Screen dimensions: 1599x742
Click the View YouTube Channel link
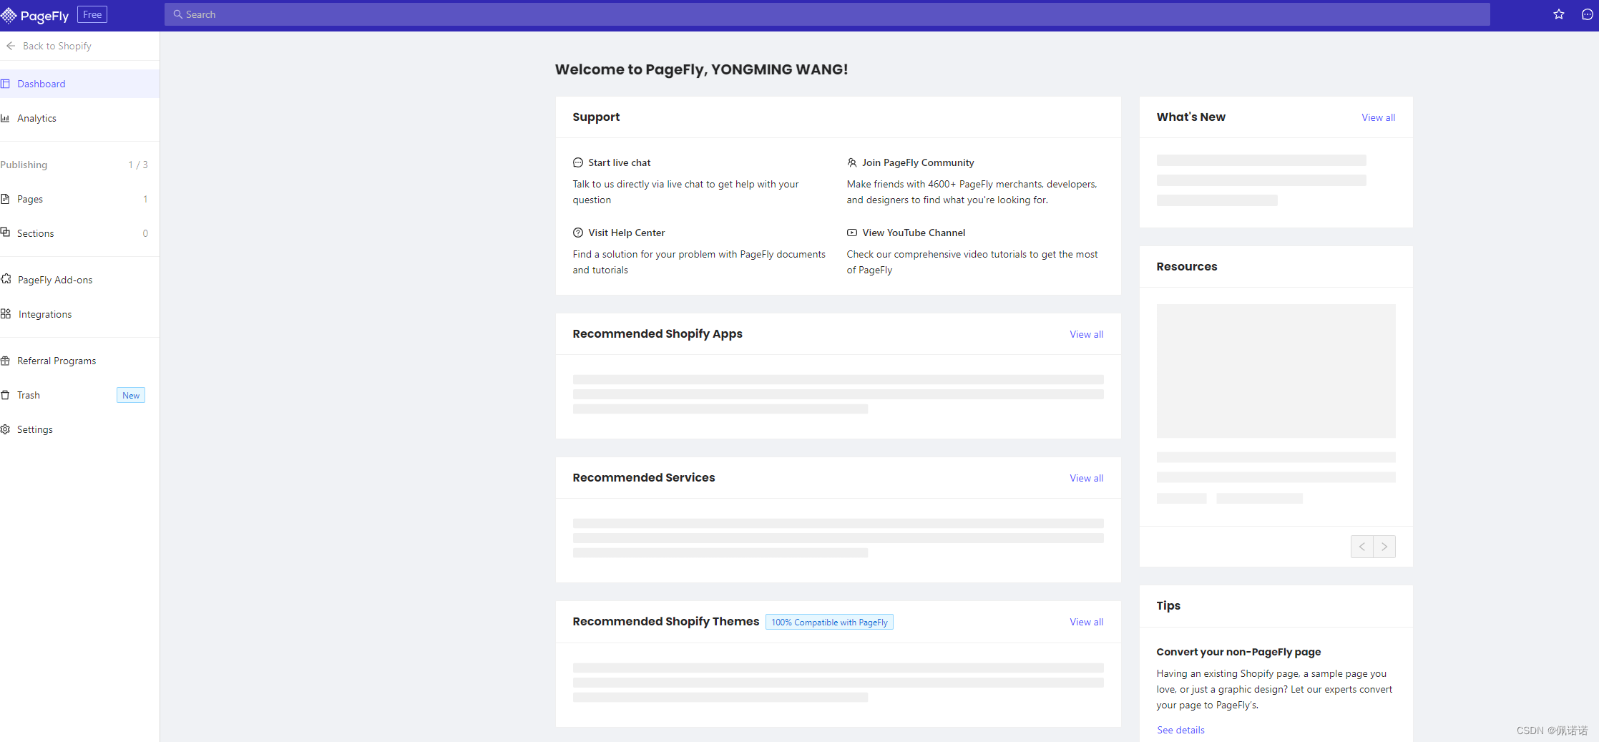tap(914, 233)
